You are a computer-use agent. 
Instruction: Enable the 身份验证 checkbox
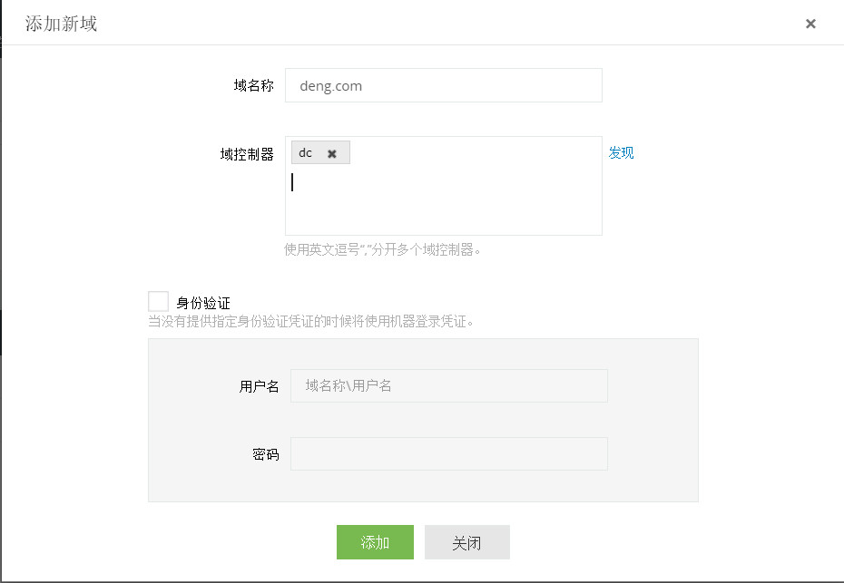coord(159,302)
